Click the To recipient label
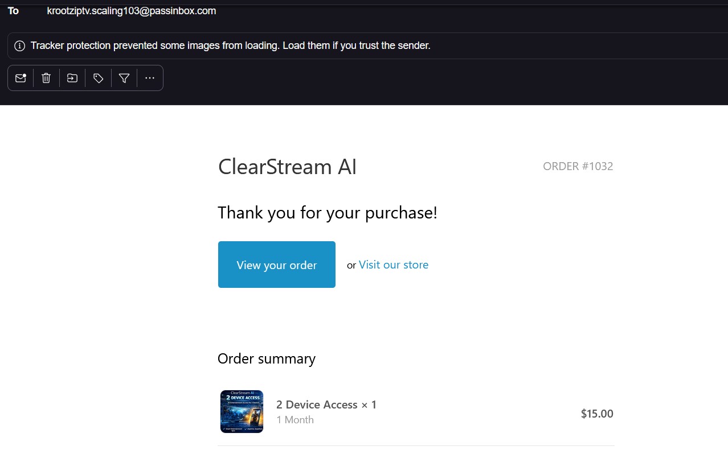Screen dimensions: 728x450 tap(13, 11)
